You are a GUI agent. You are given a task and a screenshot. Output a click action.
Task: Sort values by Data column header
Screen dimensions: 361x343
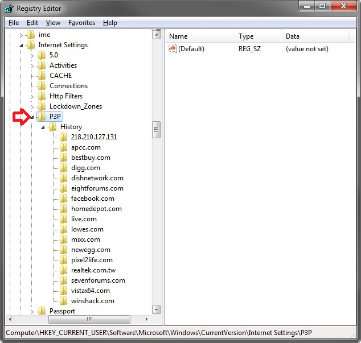(x=315, y=36)
